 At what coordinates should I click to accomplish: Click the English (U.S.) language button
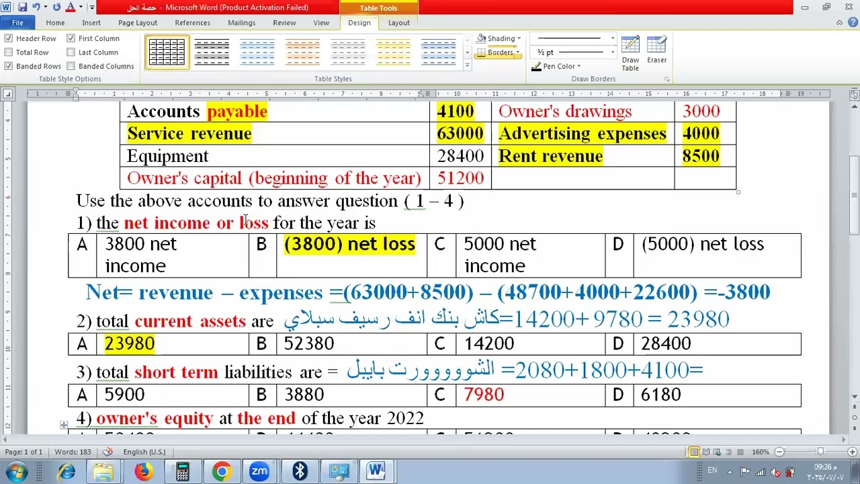(x=144, y=452)
